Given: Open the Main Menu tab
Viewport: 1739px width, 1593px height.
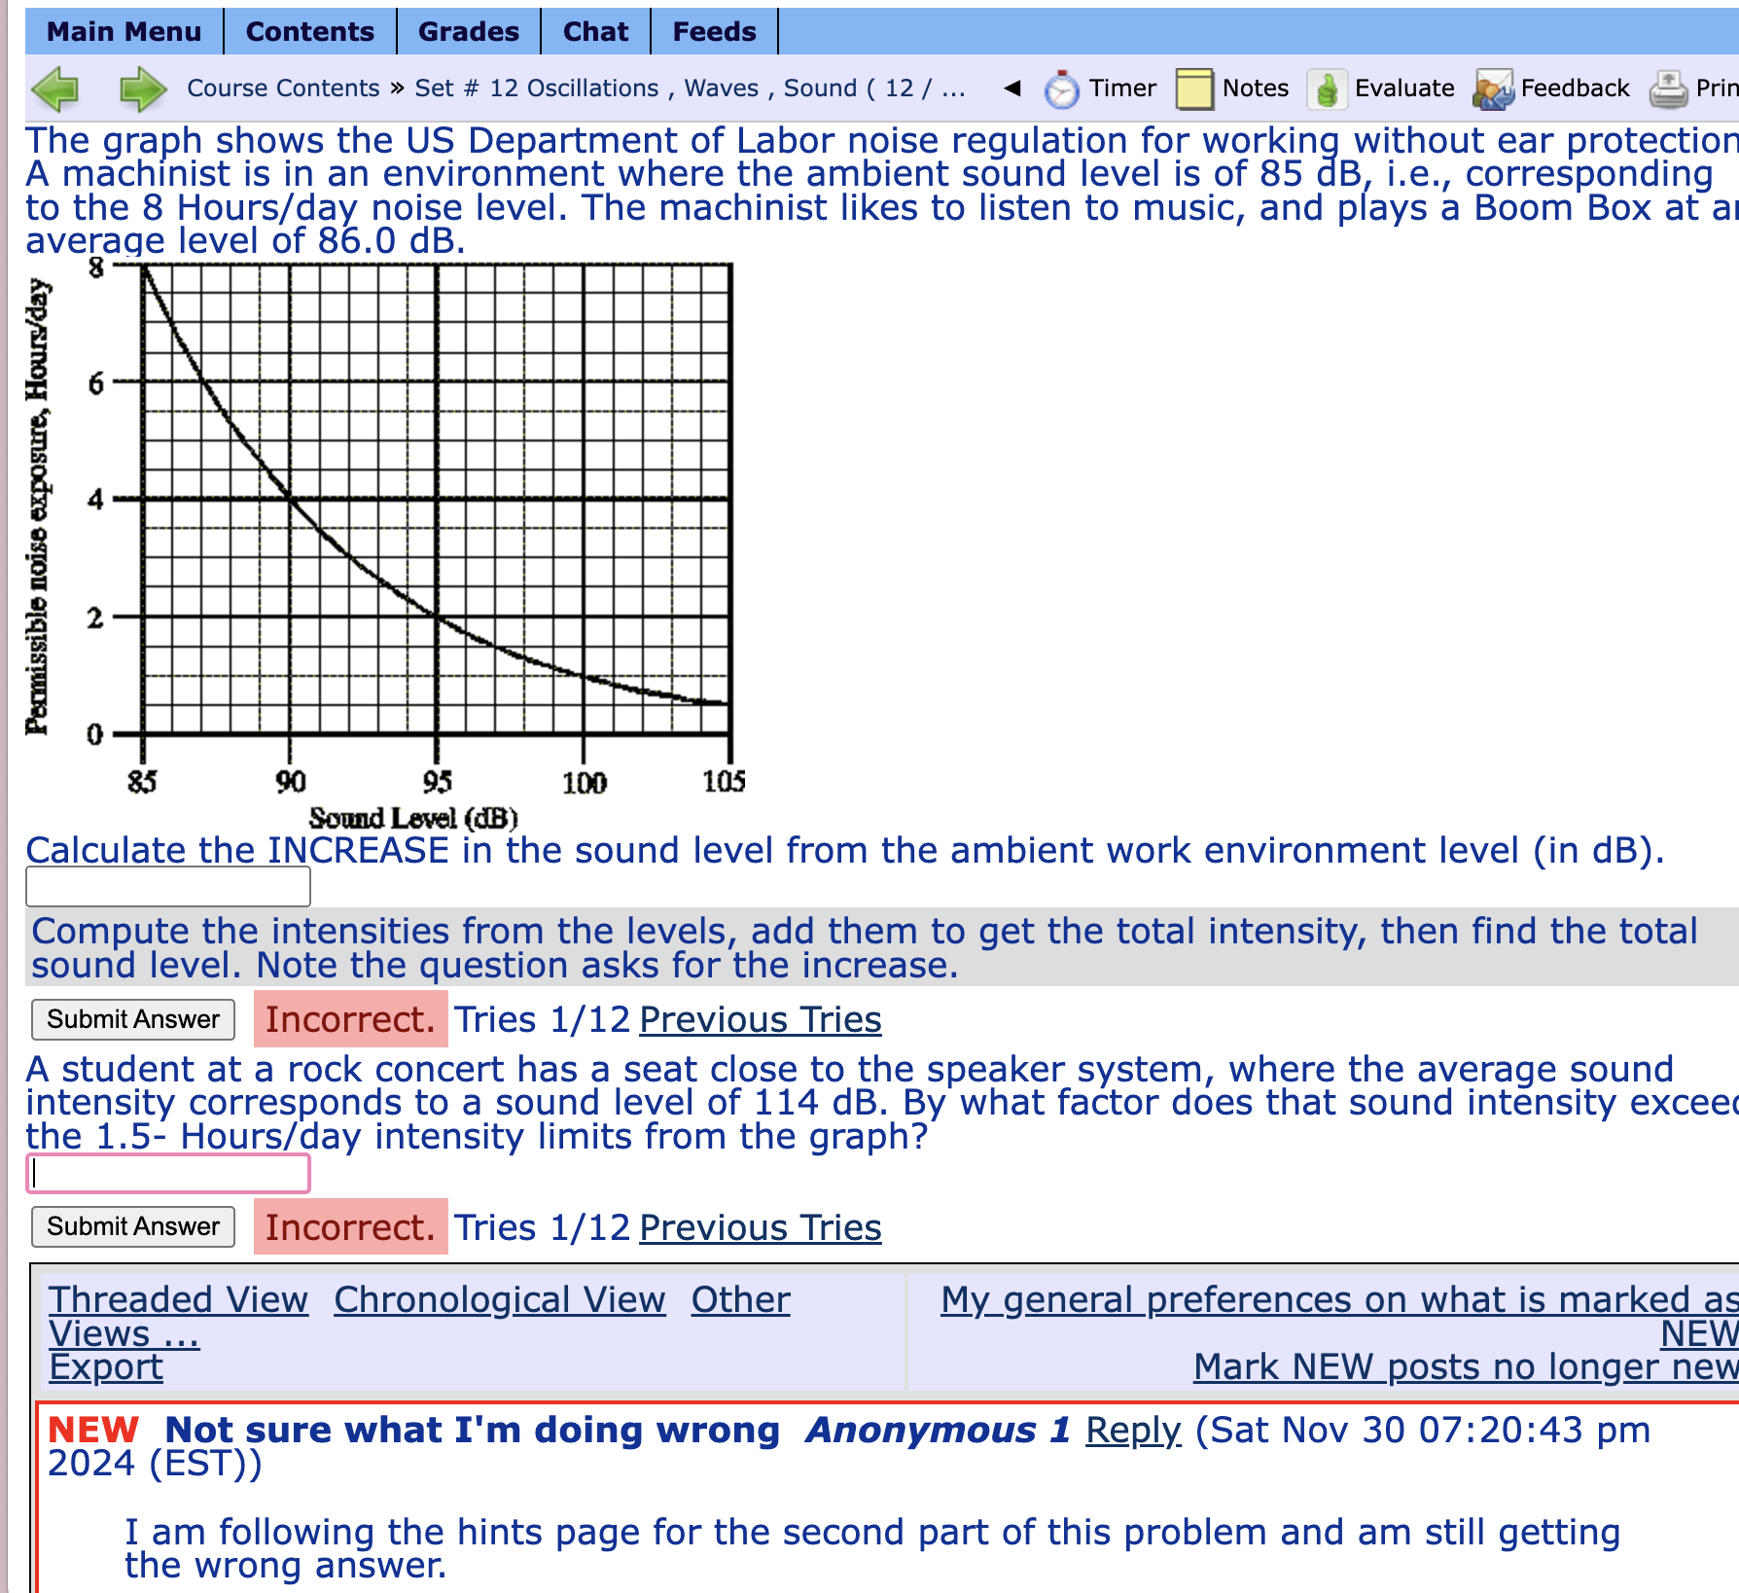Looking at the screenshot, I should pyautogui.click(x=124, y=31).
